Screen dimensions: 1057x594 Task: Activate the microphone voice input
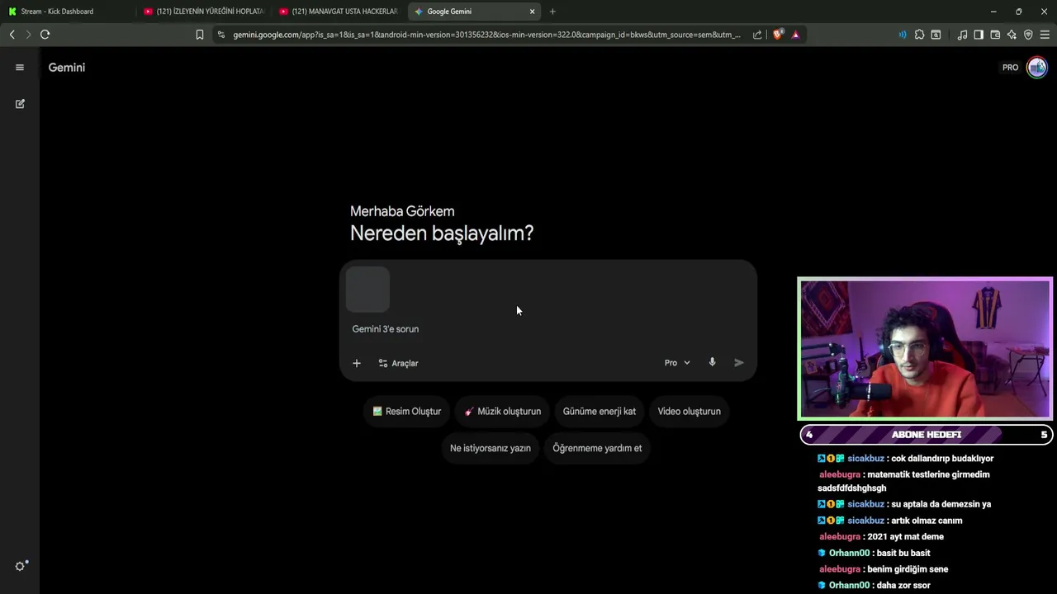pos(712,362)
